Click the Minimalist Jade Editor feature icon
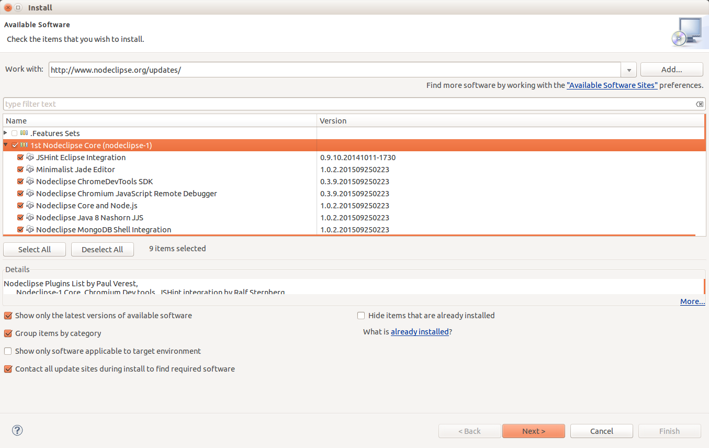 click(x=30, y=169)
